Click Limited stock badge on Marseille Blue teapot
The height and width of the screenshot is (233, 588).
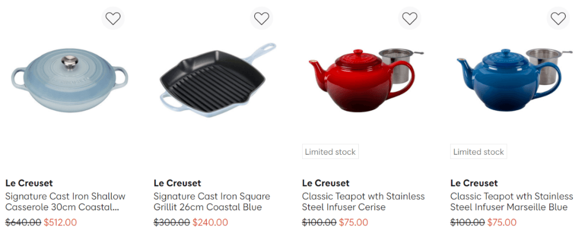tap(479, 152)
